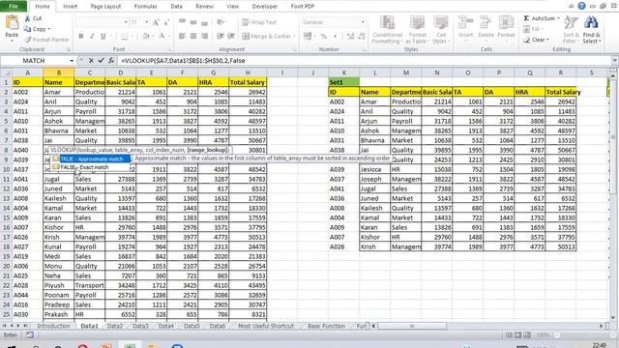Screen dimensions: 619x348
Task: Click Merge & Center button
Action: point(267,37)
